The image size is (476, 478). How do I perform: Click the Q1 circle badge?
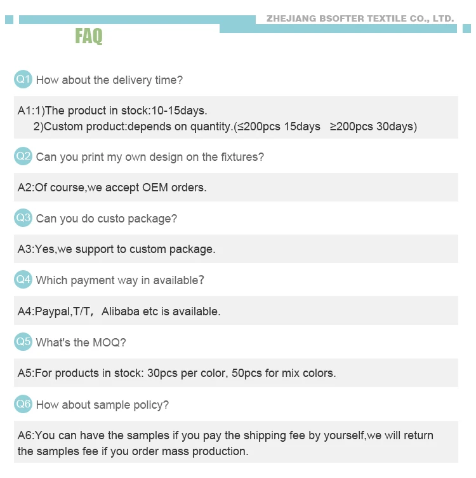pyautogui.click(x=23, y=79)
